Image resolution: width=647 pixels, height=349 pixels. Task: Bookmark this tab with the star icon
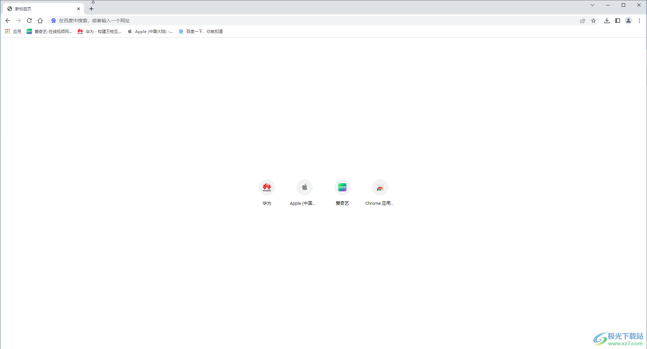click(x=593, y=21)
